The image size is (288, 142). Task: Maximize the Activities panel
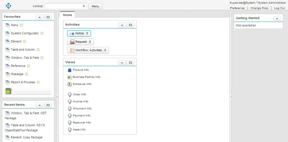[130, 25]
